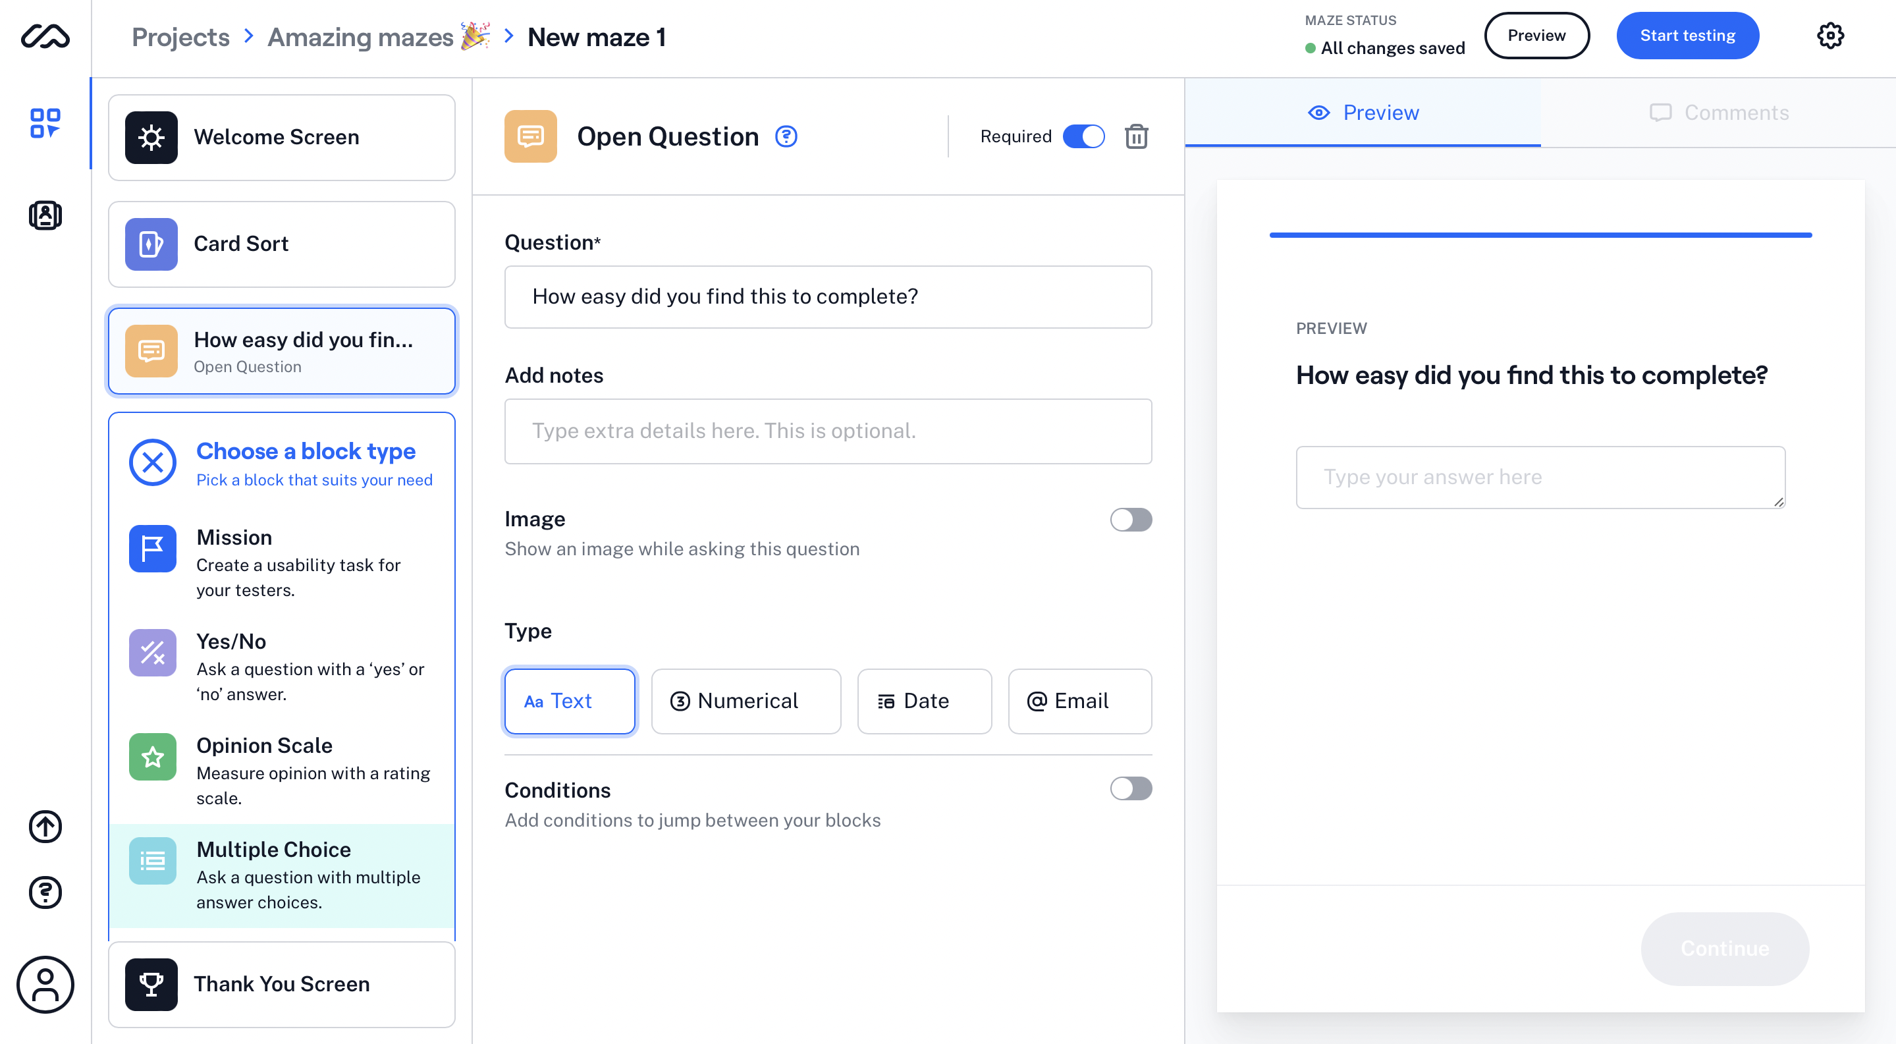This screenshot has width=1896, height=1044.
Task: Turn on the Conditions toggle
Action: (x=1131, y=788)
